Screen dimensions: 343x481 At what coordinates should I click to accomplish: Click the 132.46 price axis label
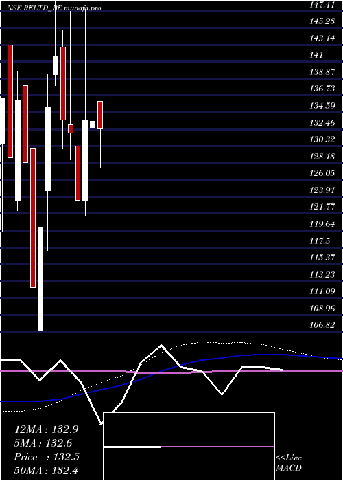coord(322,123)
